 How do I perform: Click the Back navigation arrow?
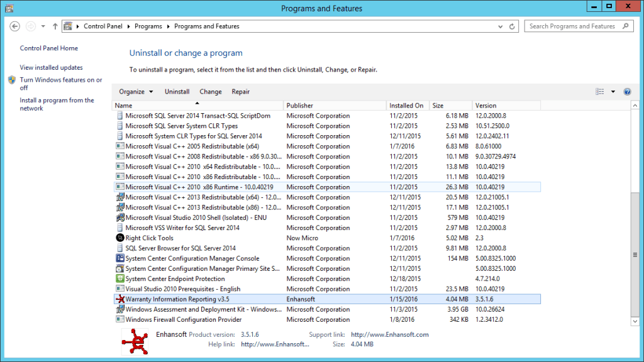pos(15,26)
